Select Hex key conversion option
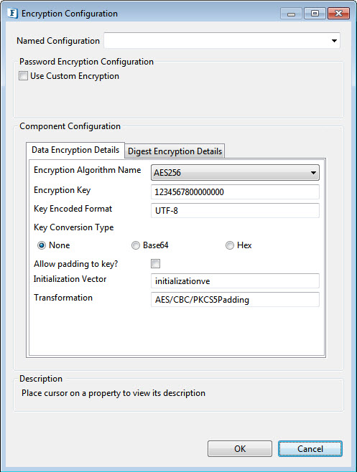The width and height of the screenshot is (357, 472). click(230, 245)
